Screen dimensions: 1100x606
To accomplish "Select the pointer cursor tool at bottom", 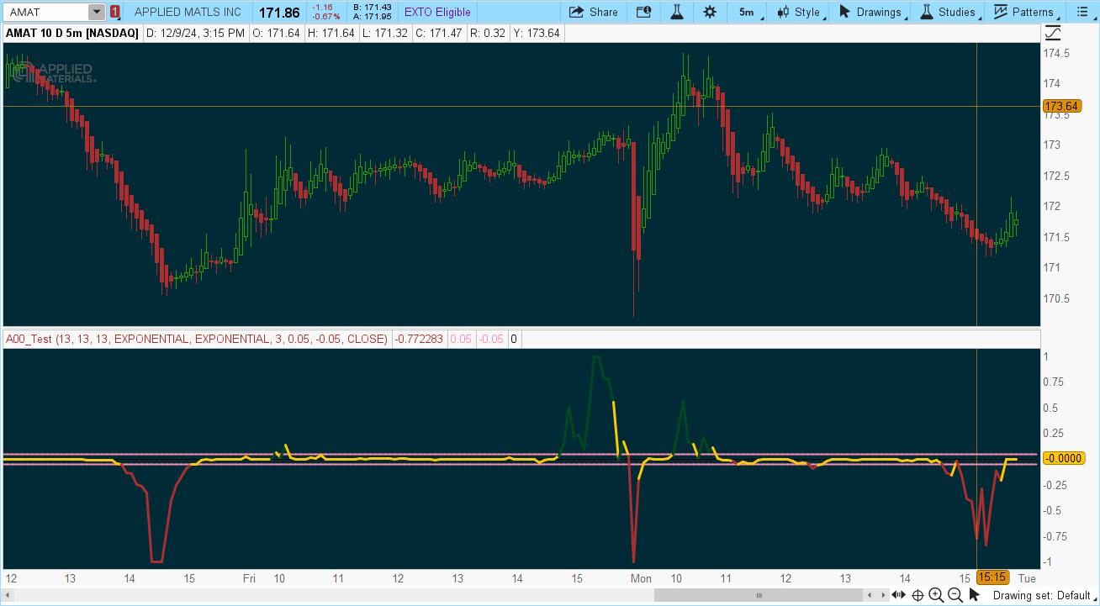I will 974,595.
